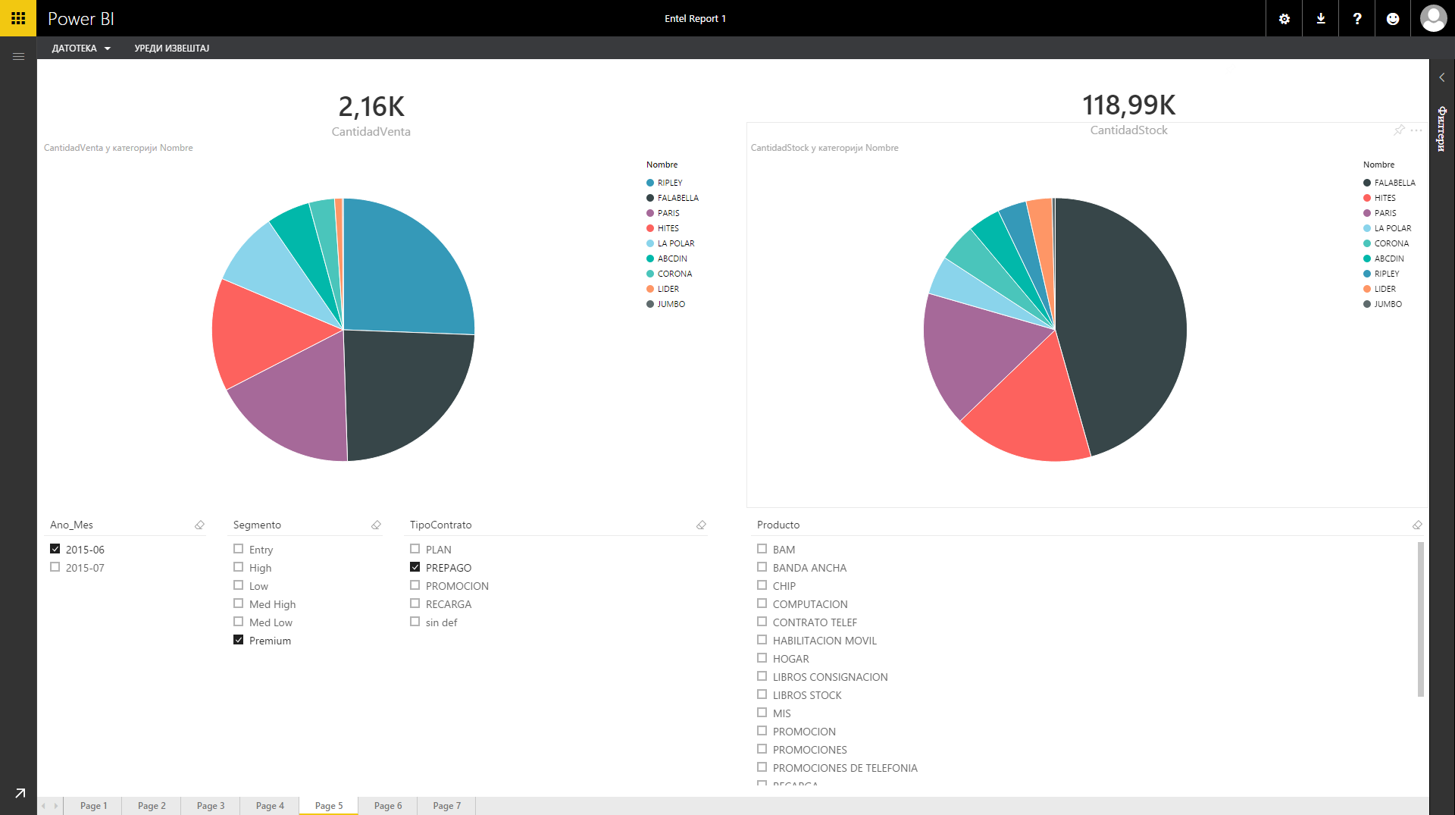
Task: Toggle the left navigation hamburger menu
Action: pyautogui.click(x=18, y=57)
